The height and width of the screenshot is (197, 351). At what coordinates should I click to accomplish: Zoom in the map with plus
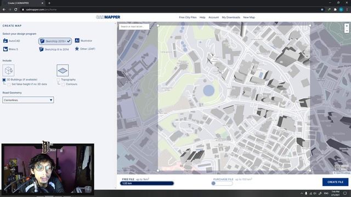tap(347, 26)
